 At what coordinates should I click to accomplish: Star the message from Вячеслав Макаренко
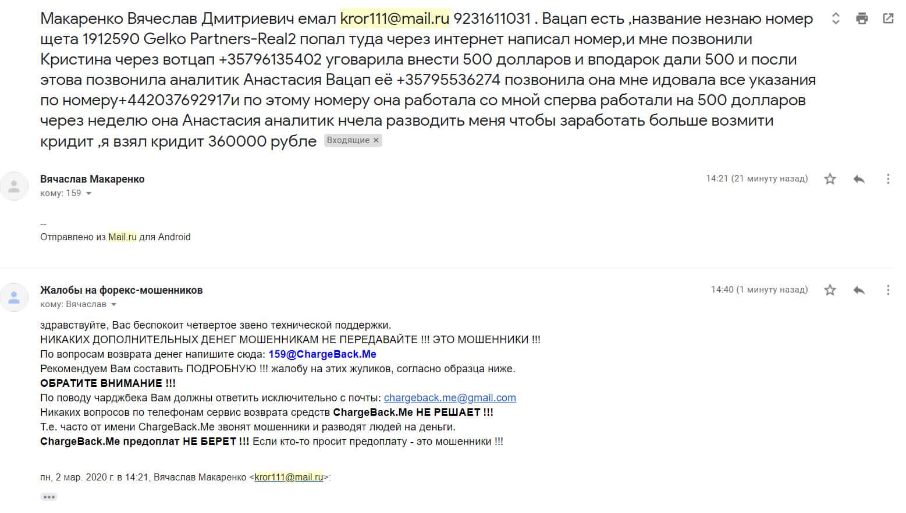(x=830, y=179)
